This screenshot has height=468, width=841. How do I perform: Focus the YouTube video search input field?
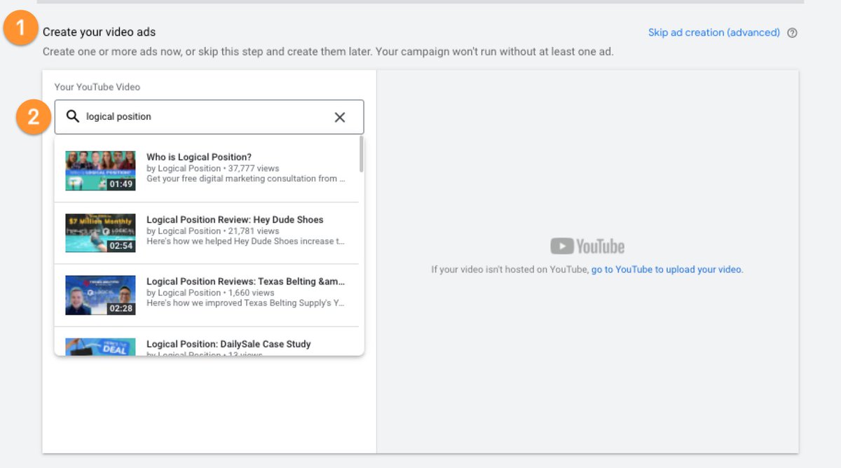pyautogui.click(x=209, y=117)
